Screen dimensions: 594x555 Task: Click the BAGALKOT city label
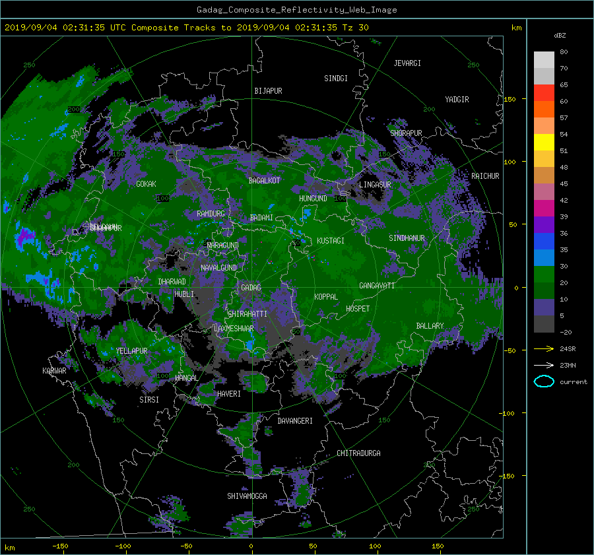(x=264, y=181)
